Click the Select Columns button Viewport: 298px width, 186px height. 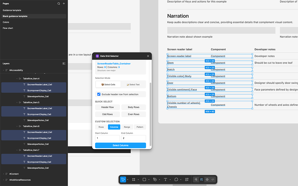(120, 145)
